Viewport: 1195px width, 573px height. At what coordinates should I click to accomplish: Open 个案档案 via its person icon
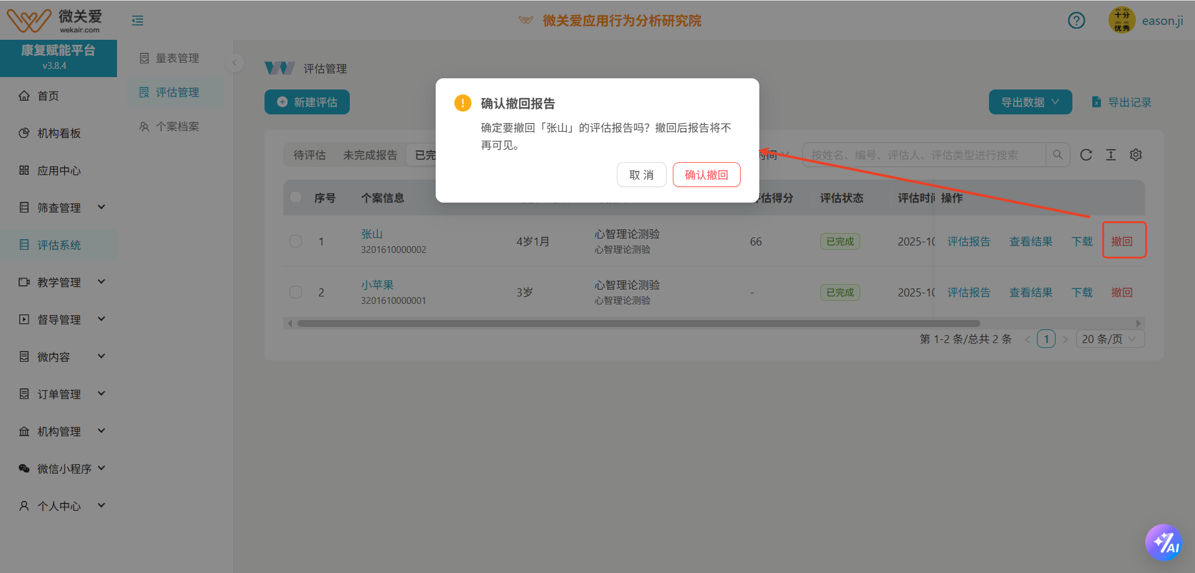click(144, 126)
